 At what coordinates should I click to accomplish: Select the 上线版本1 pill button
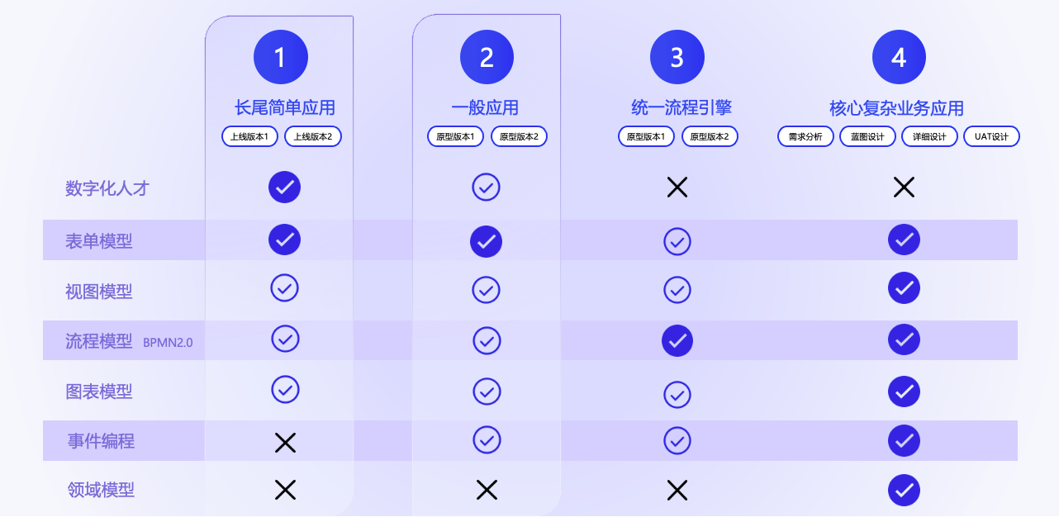pos(250,136)
